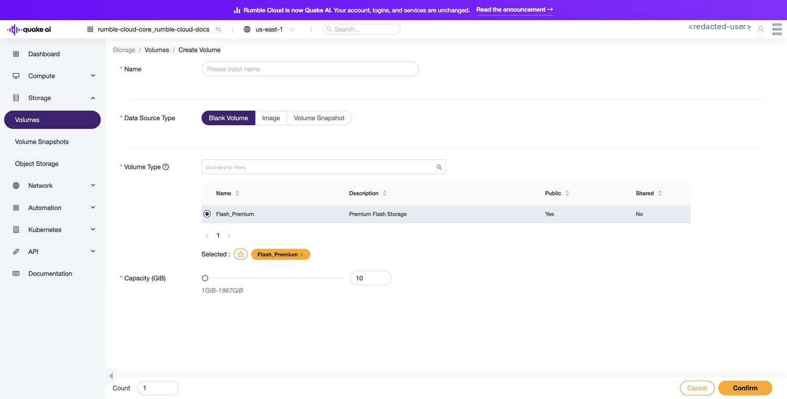Image resolution: width=787 pixels, height=399 pixels.
Task: Open the top-right stacked menu icon
Action: click(x=777, y=29)
